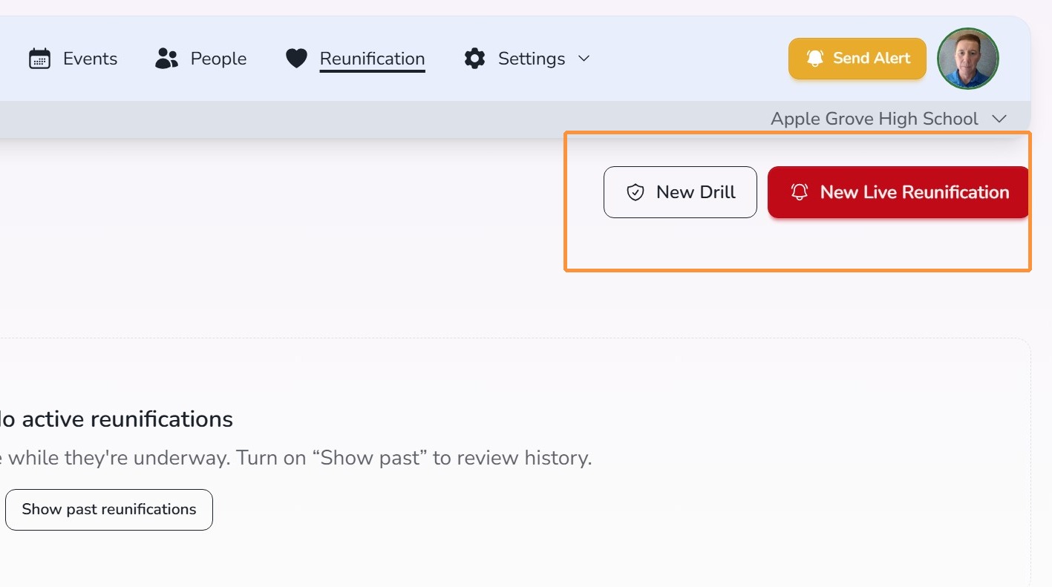
Task: Show past reunifications
Action: (x=109, y=510)
